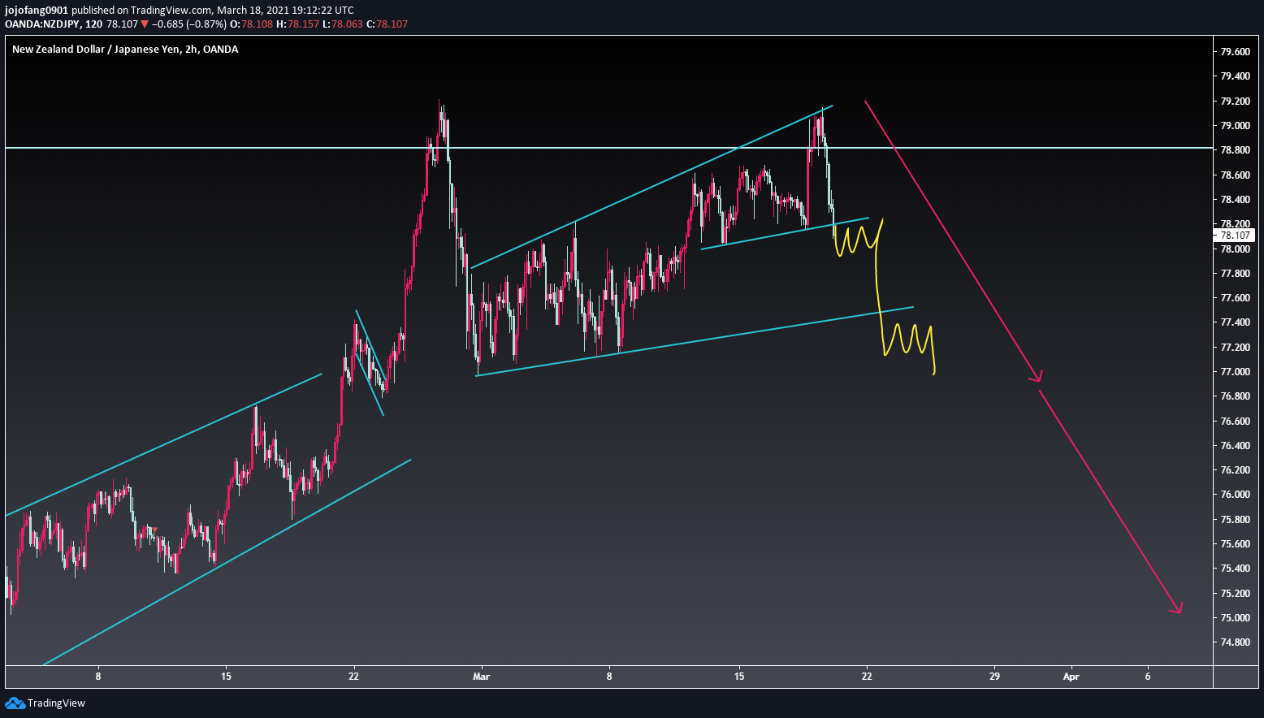Click the 76.000 price axis label
Screen dimensions: 1264x718
(1236, 495)
